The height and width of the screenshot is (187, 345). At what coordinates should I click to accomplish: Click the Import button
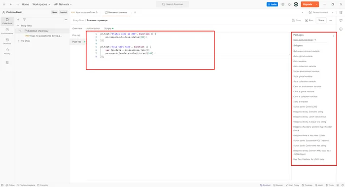[64, 12]
